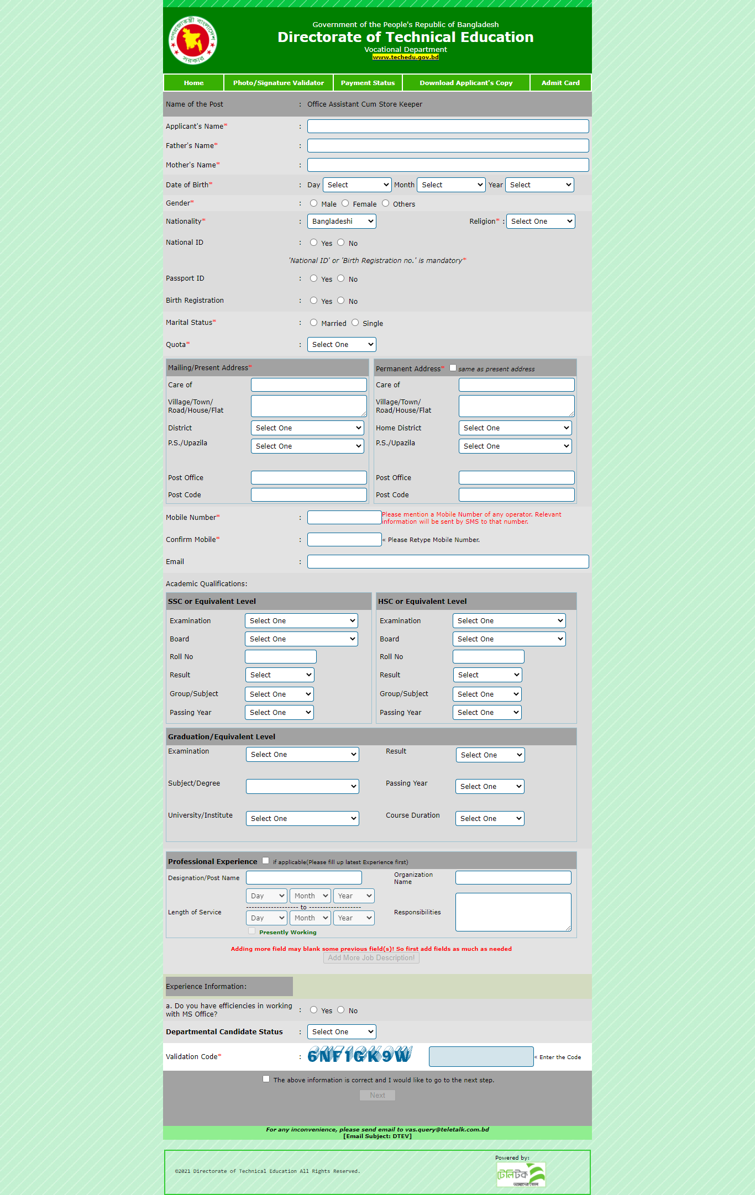This screenshot has height=1195, width=755.
Task: Open the HSC Passing Year dropdown
Action: pyautogui.click(x=487, y=713)
